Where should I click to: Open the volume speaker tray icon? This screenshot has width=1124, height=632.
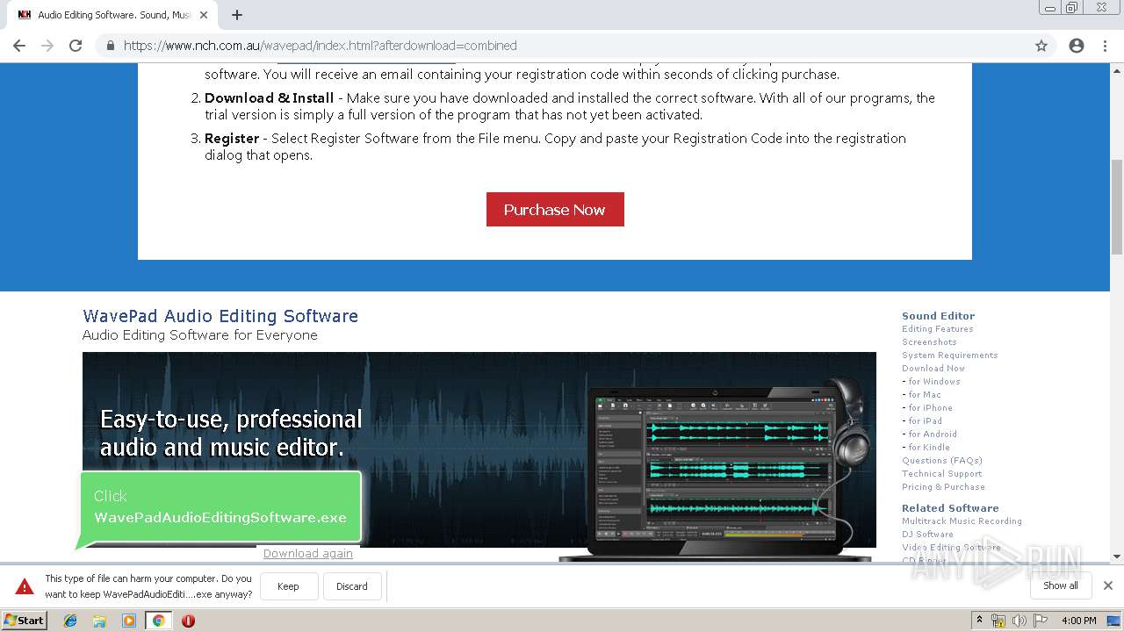pyautogui.click(x=1019, y=621)
